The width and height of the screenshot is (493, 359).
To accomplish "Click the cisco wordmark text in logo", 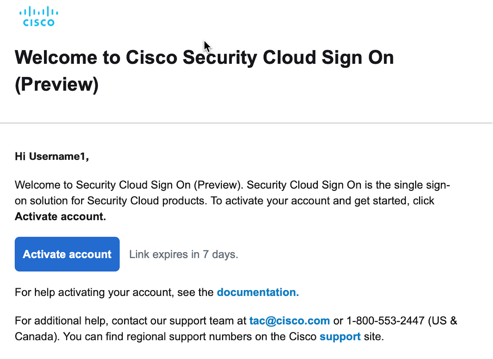I will point(39,23).
